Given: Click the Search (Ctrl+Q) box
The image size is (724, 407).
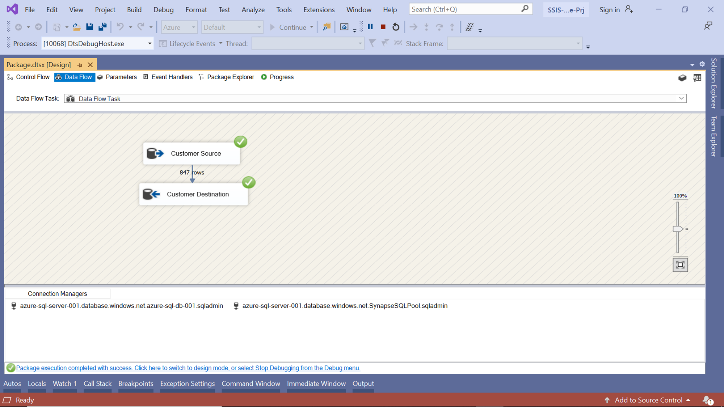Looking at the screenshot, I should [x=465, y=9].
